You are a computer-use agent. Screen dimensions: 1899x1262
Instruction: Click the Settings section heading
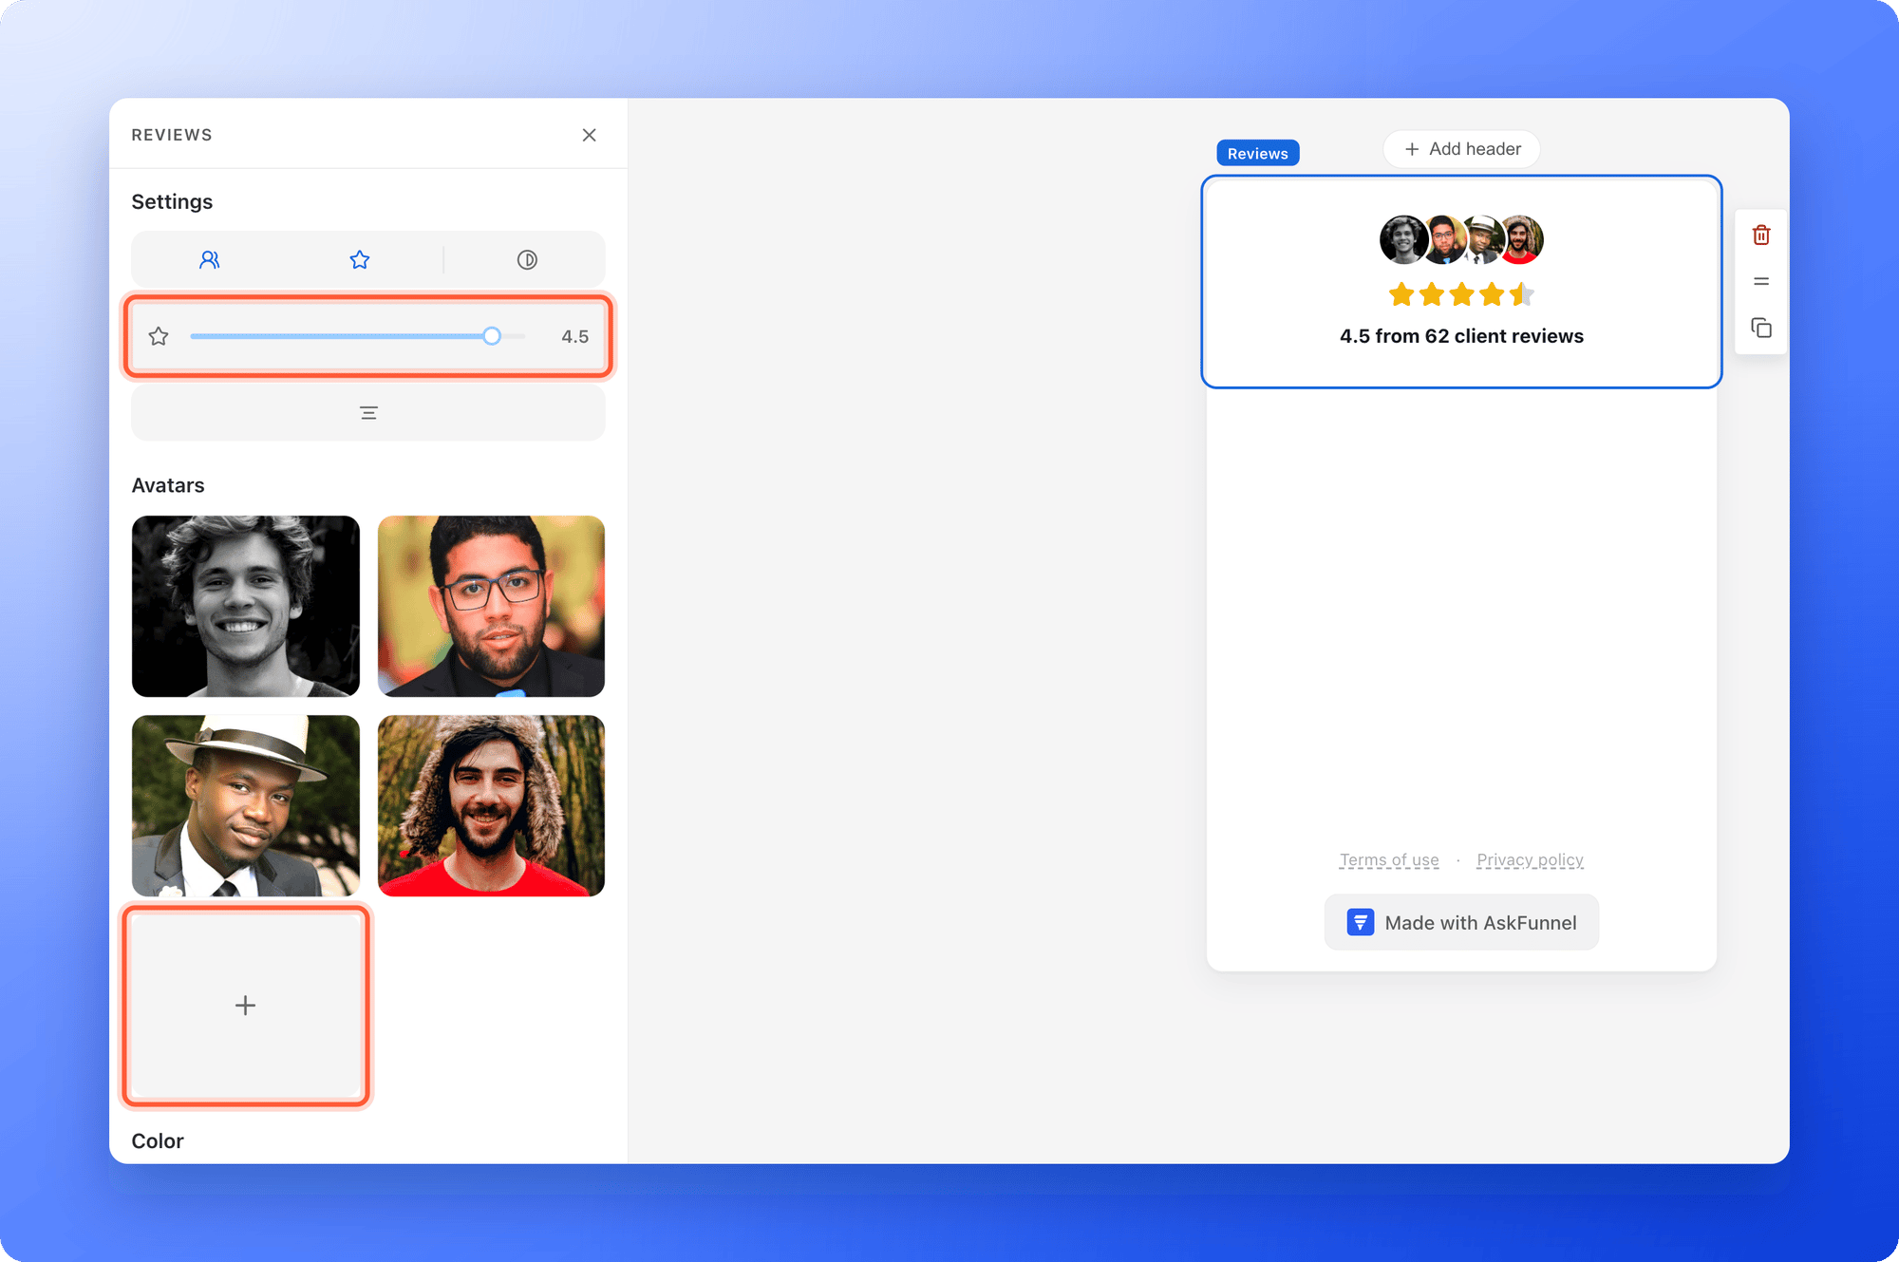(172, 201)
